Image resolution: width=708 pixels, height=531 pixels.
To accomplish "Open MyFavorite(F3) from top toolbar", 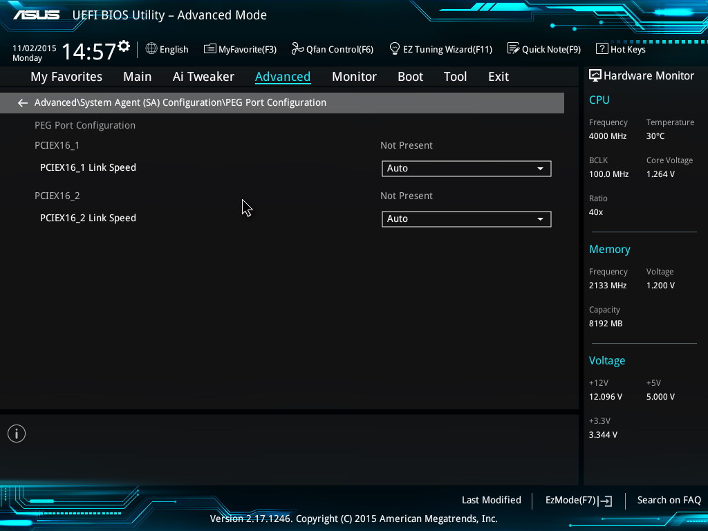I will 240,49.
